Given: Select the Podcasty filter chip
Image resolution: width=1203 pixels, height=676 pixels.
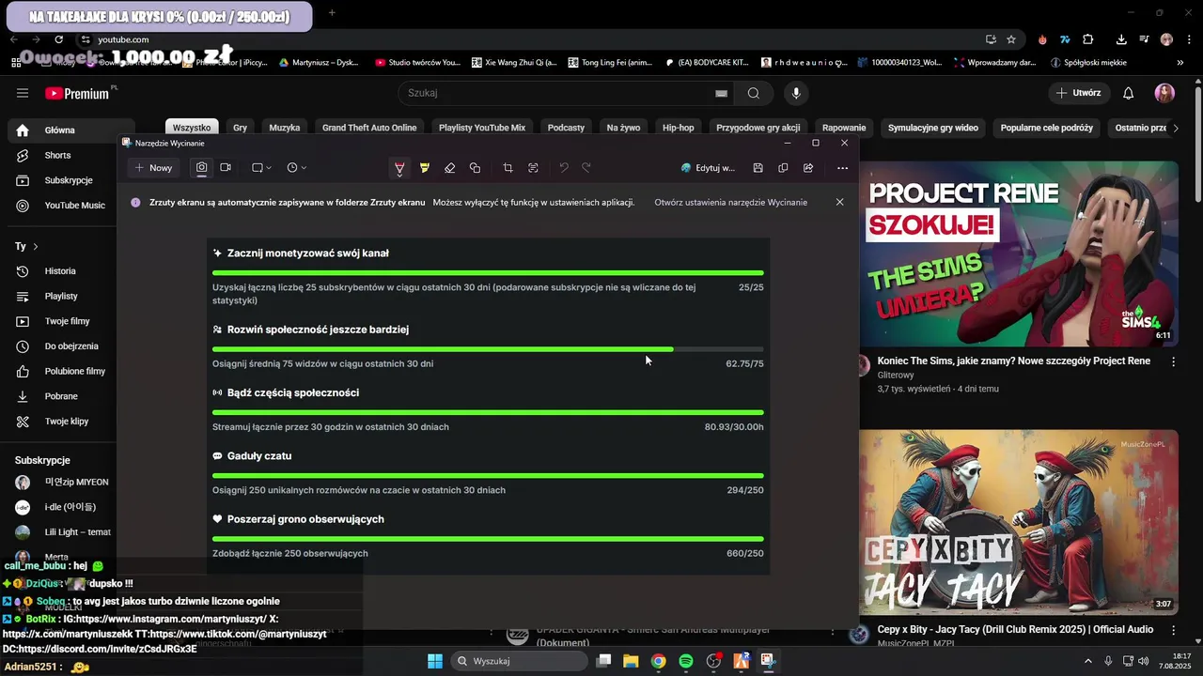Looking at the screenshot, I should pyautogui.click(x=566, y=128).
